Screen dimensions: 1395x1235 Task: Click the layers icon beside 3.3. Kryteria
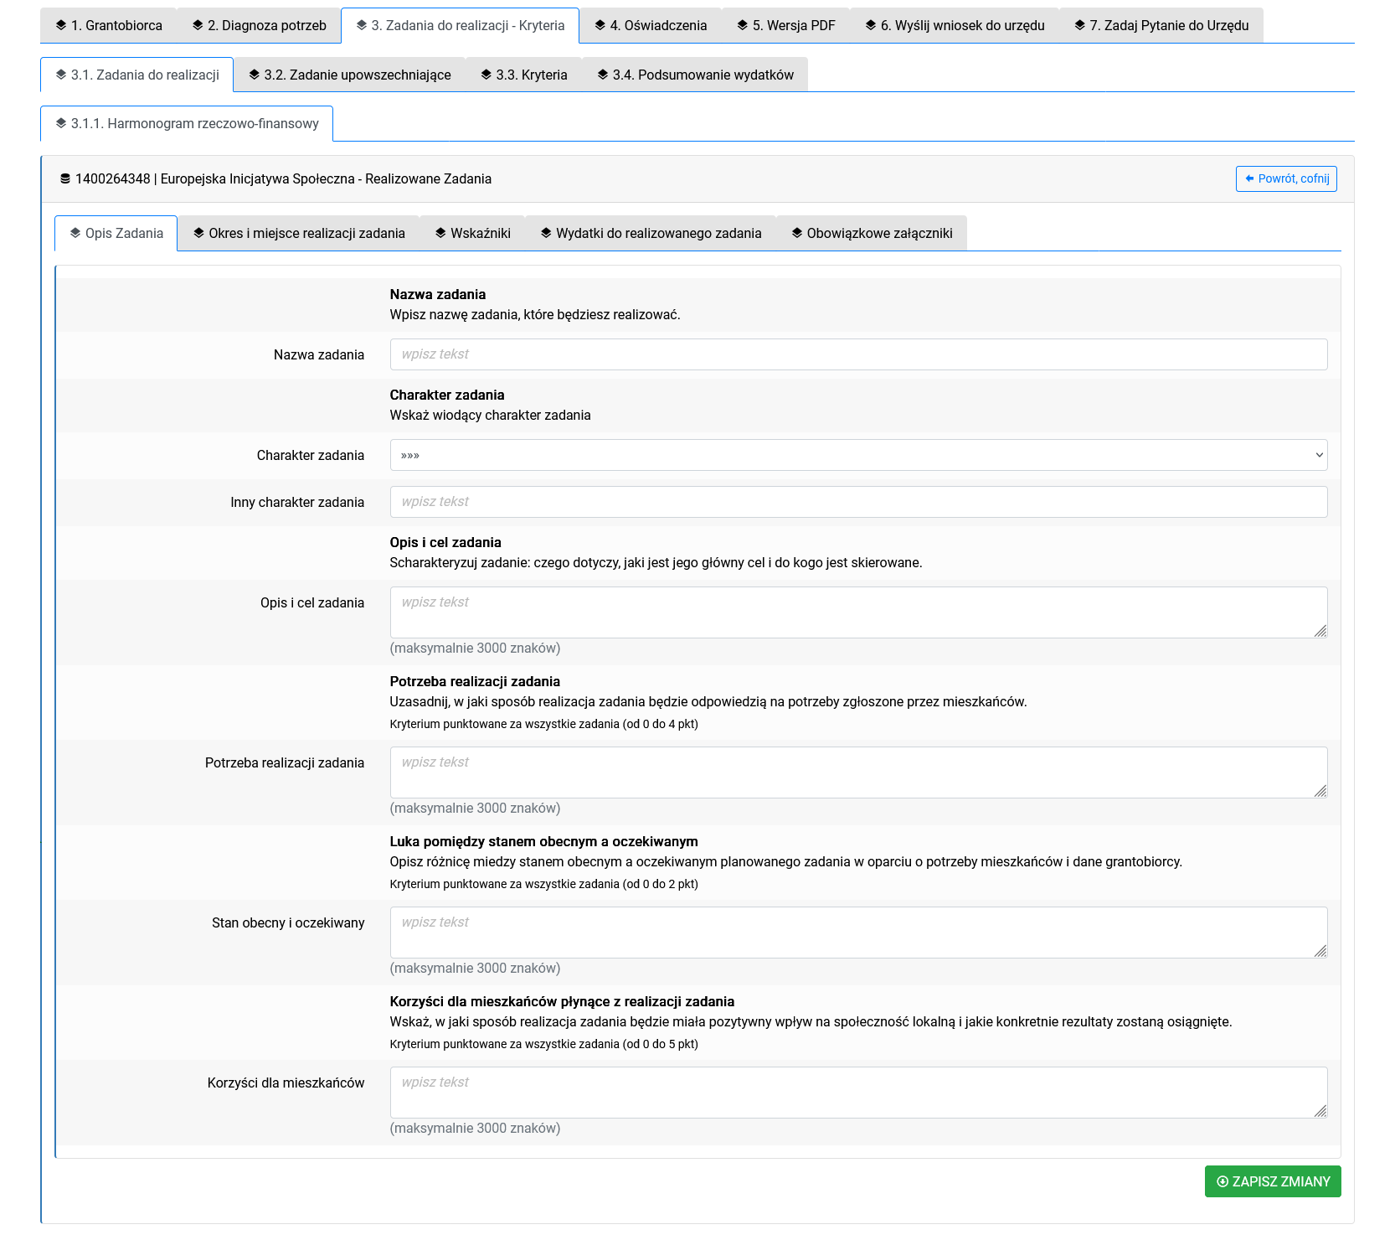486,75
